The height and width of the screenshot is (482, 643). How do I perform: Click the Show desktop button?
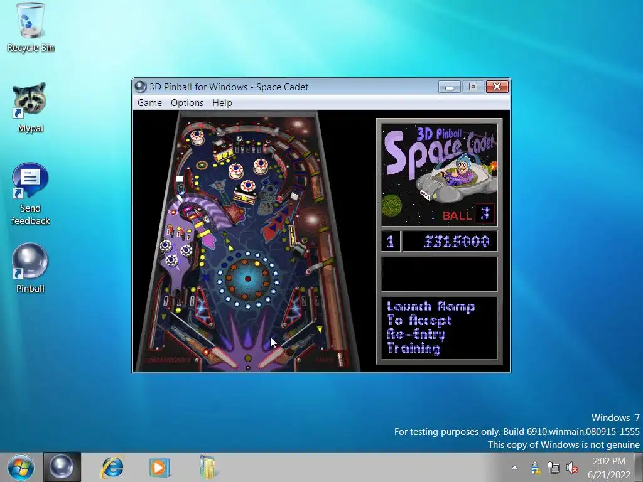[x=638, y=467]
